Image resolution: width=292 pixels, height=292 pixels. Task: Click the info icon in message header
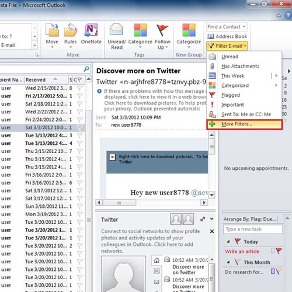point(99,91)
